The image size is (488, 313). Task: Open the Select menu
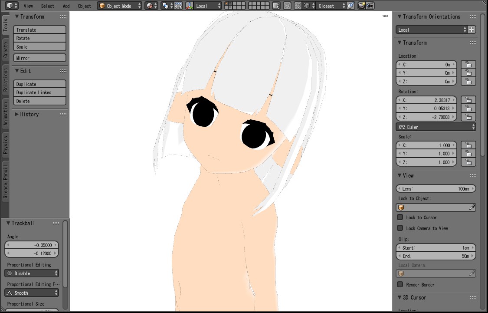coord(48,6)
